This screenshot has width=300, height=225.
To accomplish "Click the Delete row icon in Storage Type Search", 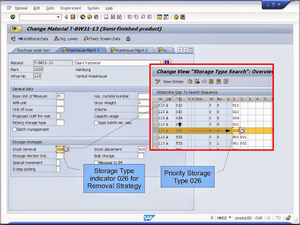I will (x=197, y=82).
